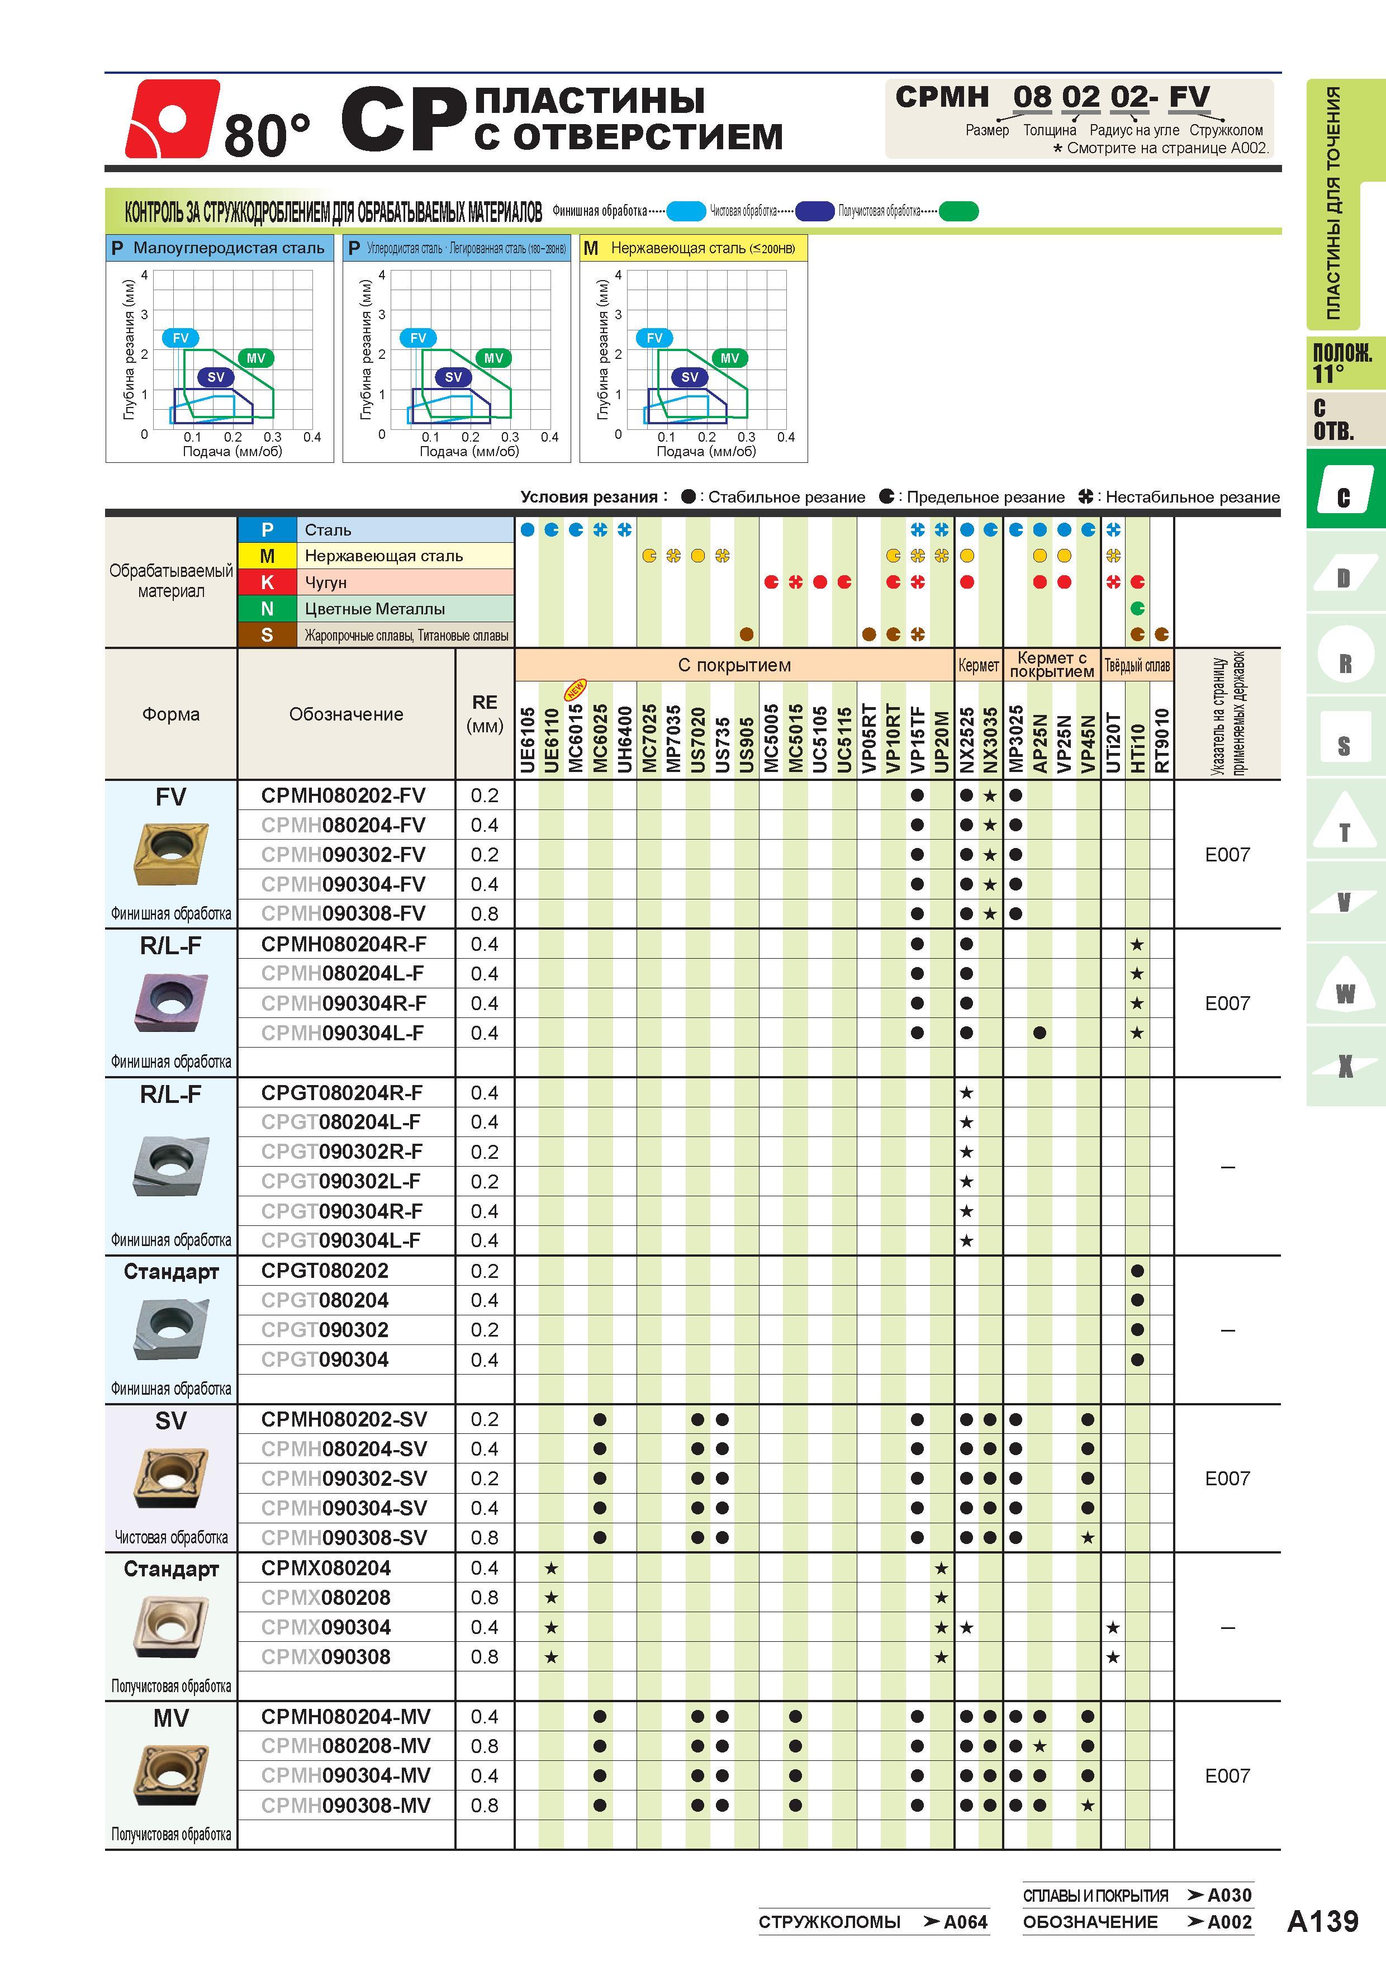Select the V insert shape icon

pyautogui.click(x=1345, y=901)
